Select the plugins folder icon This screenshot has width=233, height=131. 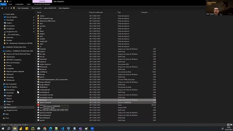[x=38, y=34]
